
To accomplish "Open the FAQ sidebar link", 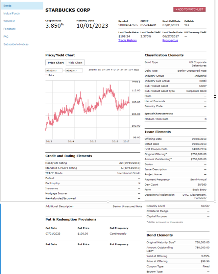I will coord(6,37).
